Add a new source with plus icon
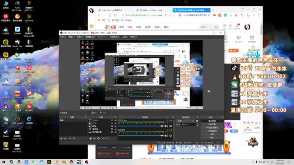This screenshot has height=165, width=294. point(90,139)
